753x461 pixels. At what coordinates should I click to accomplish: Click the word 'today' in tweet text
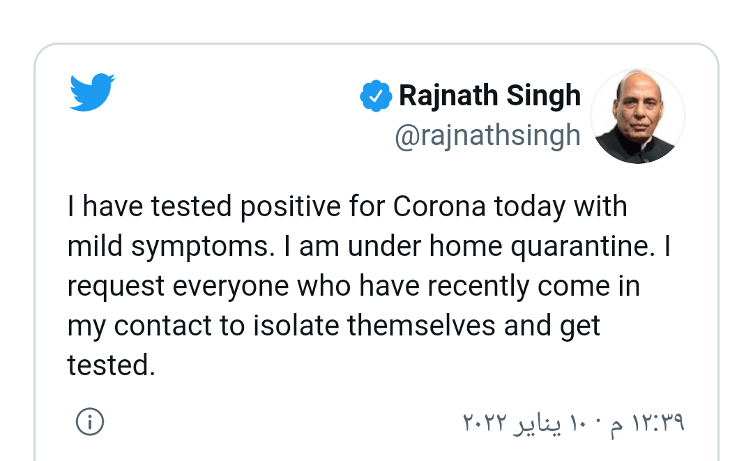pyautogui.click(x=530, y=207)
